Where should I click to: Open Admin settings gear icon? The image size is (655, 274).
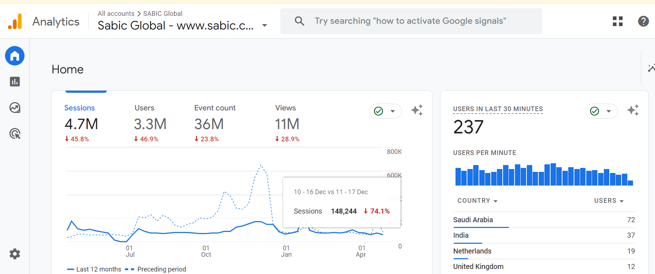pyautogui.click(x=15, y=254)
